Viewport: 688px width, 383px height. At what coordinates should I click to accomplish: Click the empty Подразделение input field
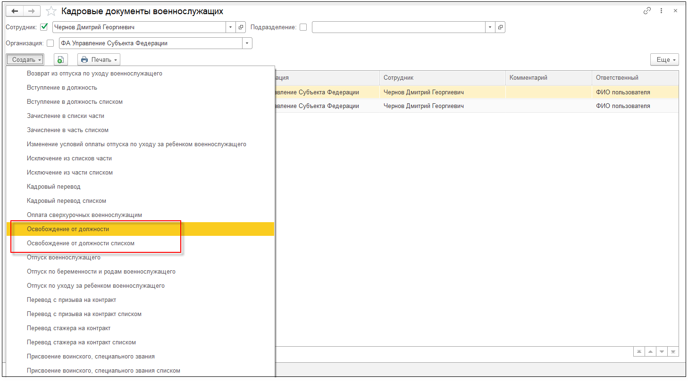(399, 27)
